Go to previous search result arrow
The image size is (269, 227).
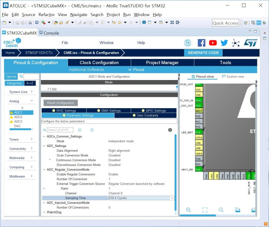click(80, 130)
